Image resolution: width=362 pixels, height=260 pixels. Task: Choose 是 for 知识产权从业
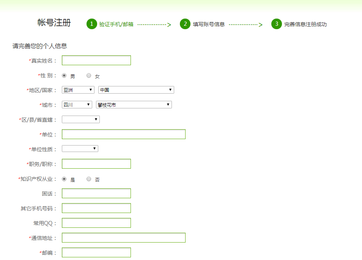click(64, 179)
